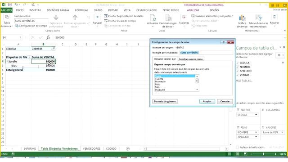Toggle the NOMBRE field checkbox
The height and width of the screenshot is (162, 288).
[238, 67]
